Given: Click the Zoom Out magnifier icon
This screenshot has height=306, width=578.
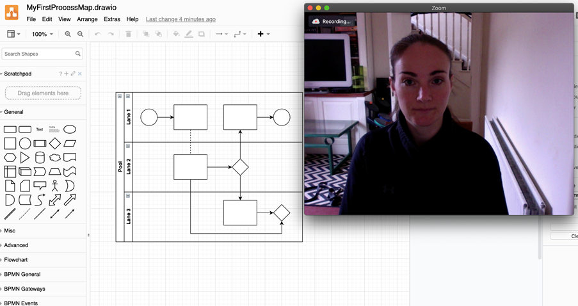Looking at the screenshot, I should point(80,34).
